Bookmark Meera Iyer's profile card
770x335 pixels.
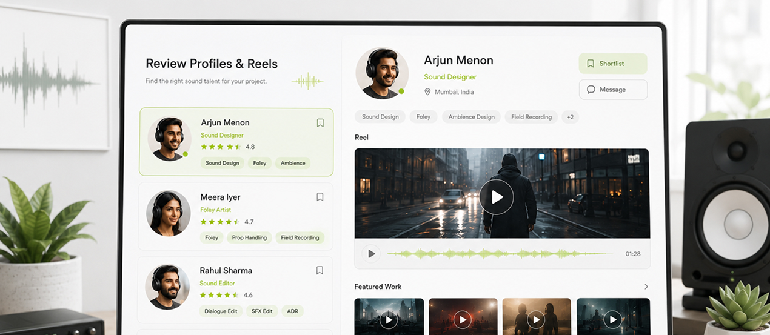point(320,197)
